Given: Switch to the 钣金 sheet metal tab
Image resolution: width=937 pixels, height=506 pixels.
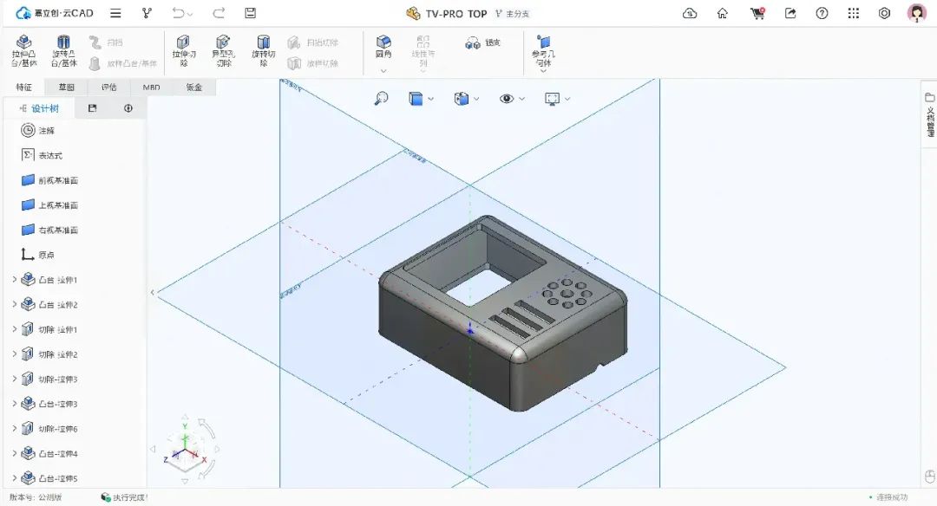Looking at the screenshot, I should [x=193, y=87].
